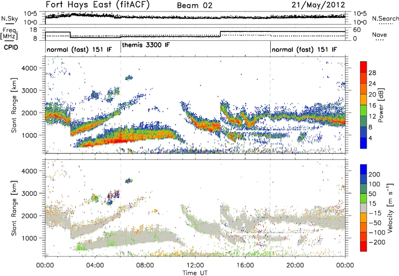The image size is (399, 276).
Task: Pick the light green 12–16 dB power colorbar segment
Action: click(364, 111)
